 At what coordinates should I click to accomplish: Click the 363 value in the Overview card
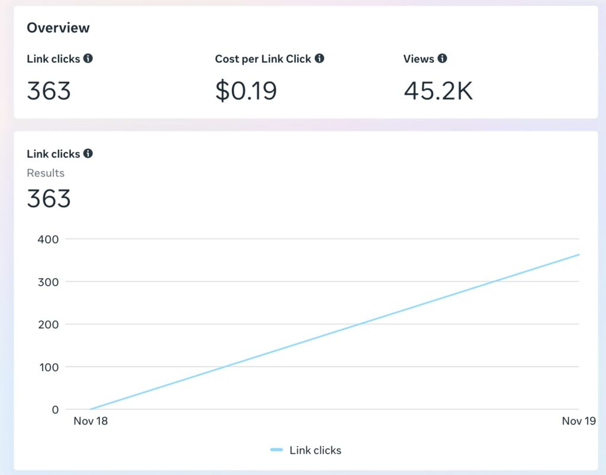coord(49,91)
